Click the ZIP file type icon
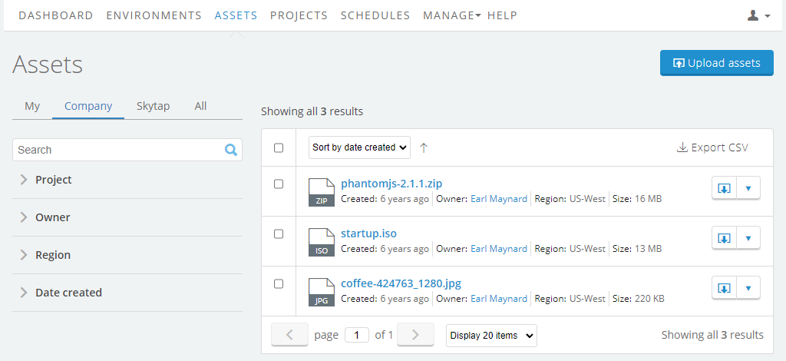This screenshot has width=786, height=361. coord(322,192)
